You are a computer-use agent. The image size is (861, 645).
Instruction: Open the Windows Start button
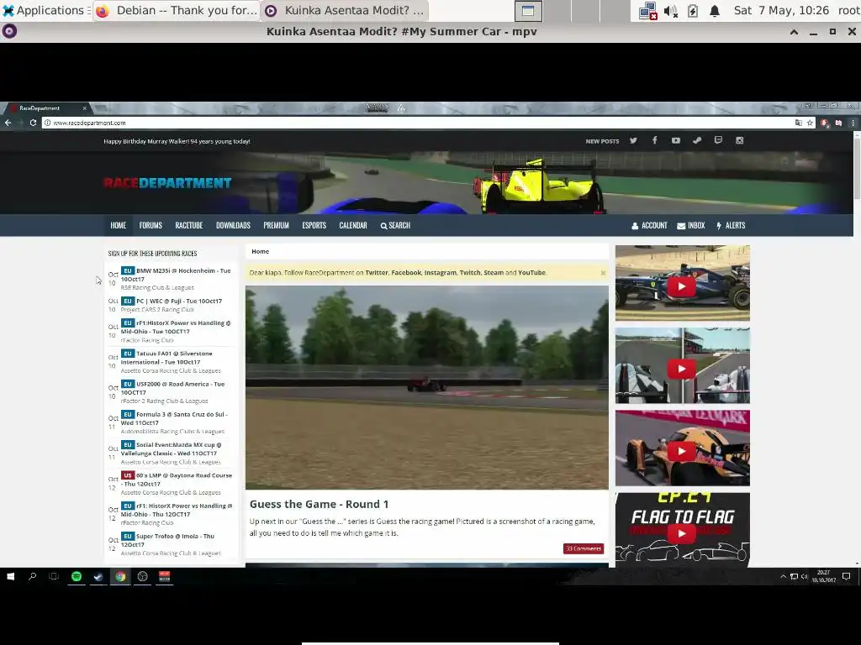(10, 576)
